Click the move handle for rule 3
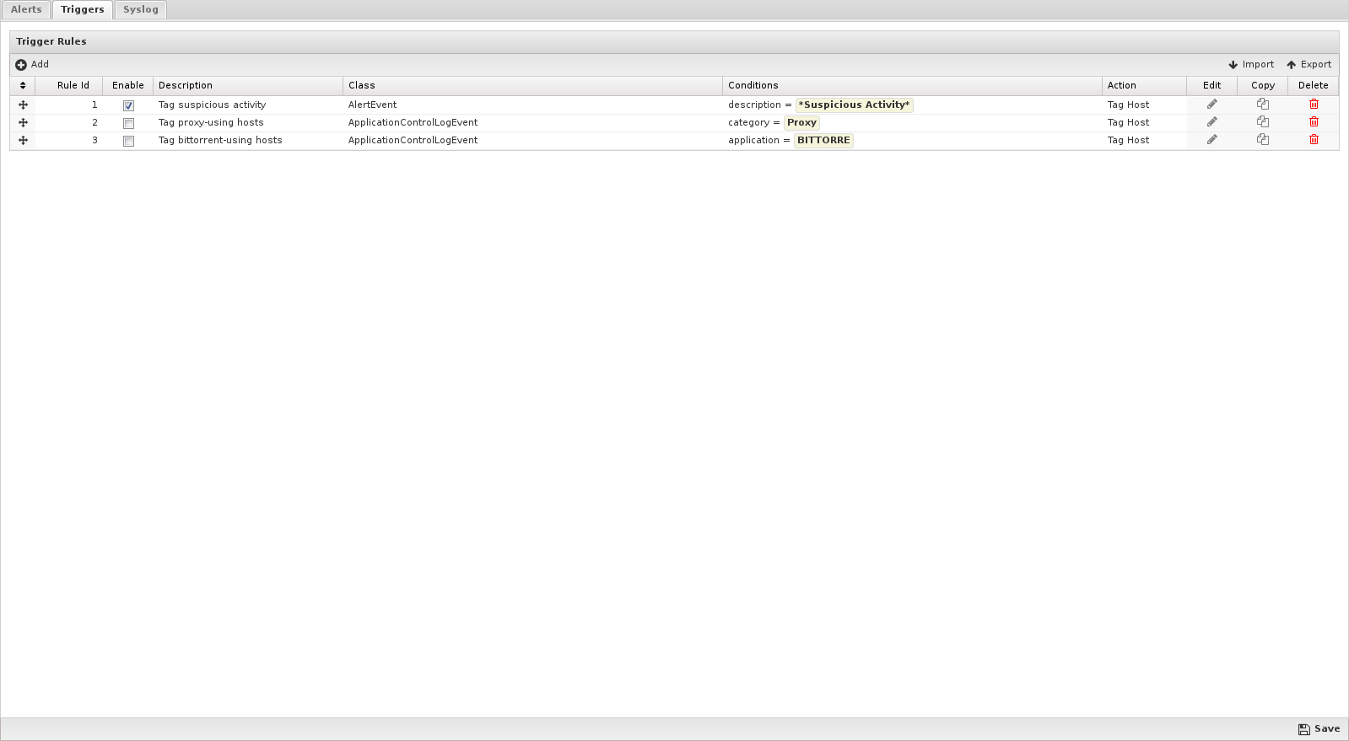The height and width of the screenshot is (741, 1349). [23, 141]
